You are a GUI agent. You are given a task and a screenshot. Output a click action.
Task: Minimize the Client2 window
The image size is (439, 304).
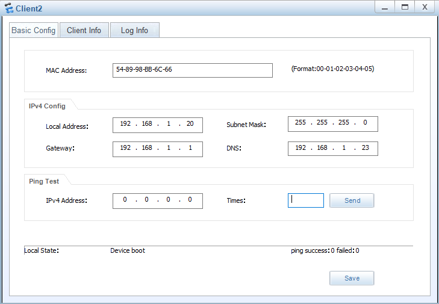coord(385,7)
